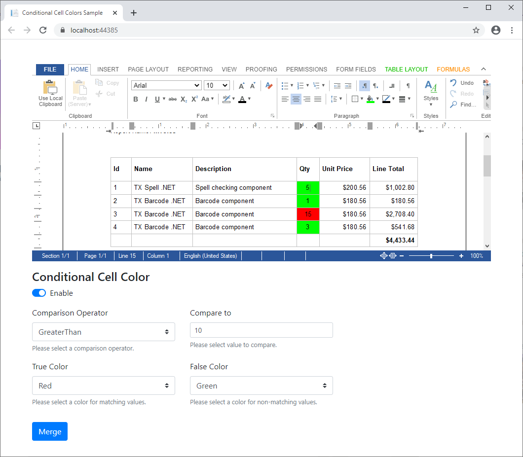Toggle the Enable conditional color switch
Image resolution: width=523 pixels, height=457 pixels.
point(39,293)
